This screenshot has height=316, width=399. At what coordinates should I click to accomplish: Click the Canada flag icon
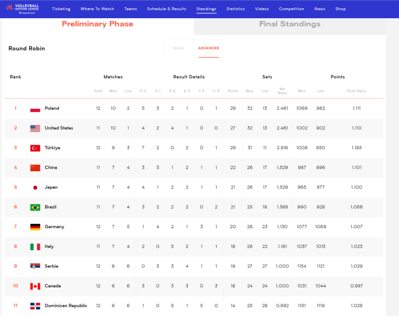(35, 286)
